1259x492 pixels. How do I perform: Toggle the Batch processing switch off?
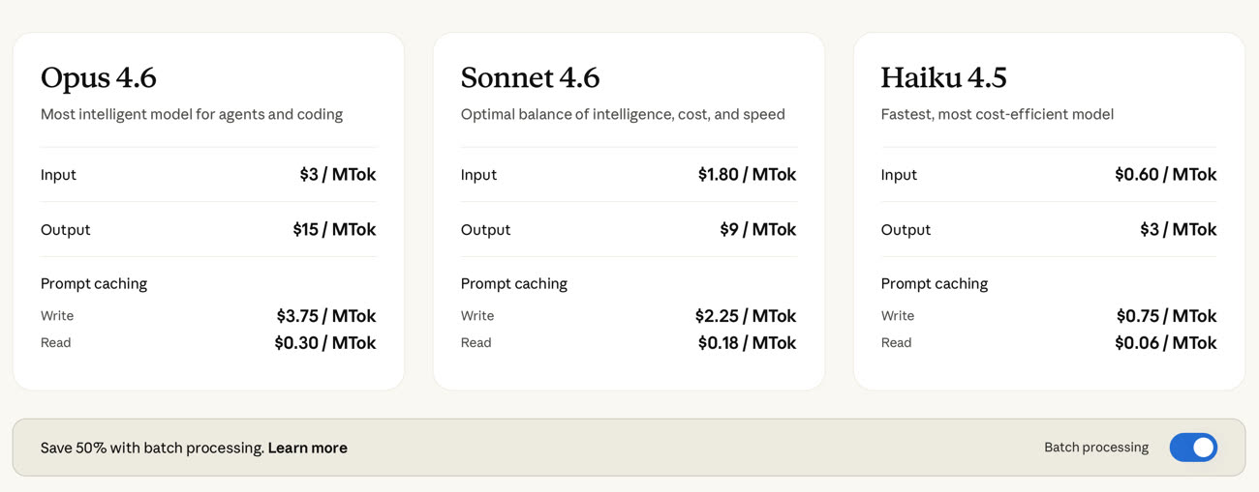(x=1193, y=448)
